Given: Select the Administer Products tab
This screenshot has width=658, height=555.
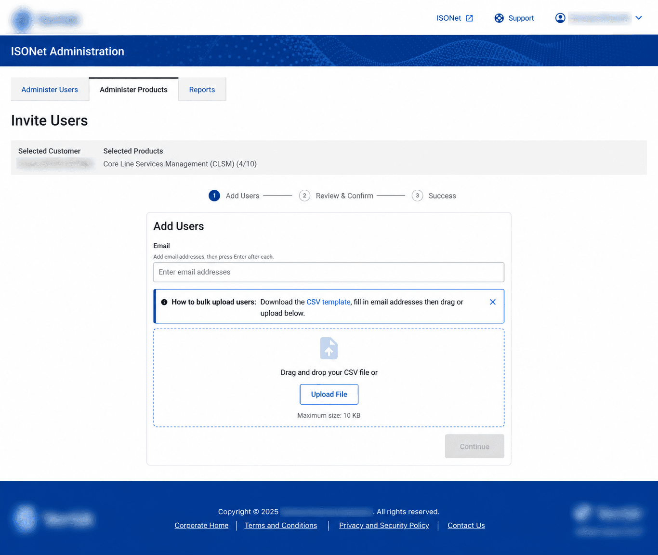Looking at the screenshot, I should [133, 90].
